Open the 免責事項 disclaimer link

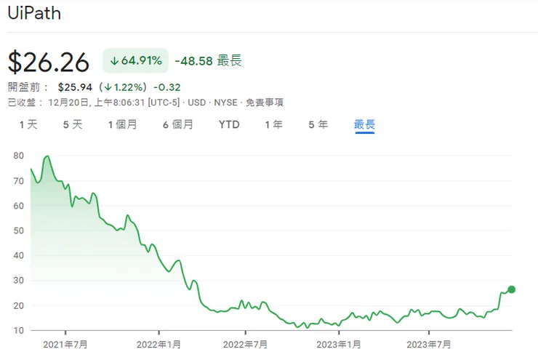[265, 103]
